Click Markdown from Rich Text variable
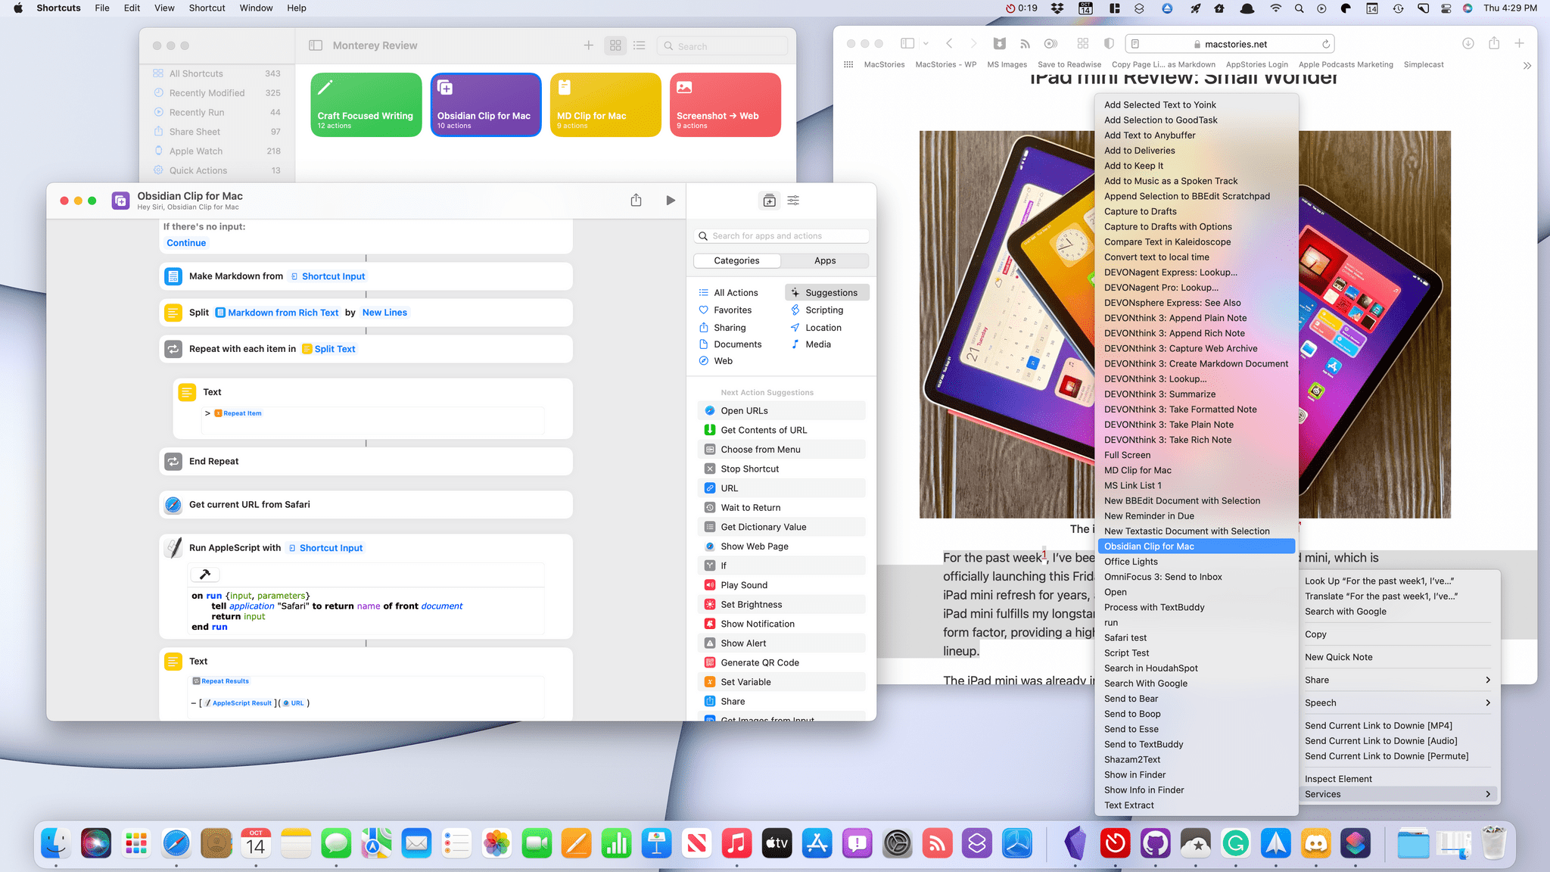The image size is (1550, 872). 277,313
